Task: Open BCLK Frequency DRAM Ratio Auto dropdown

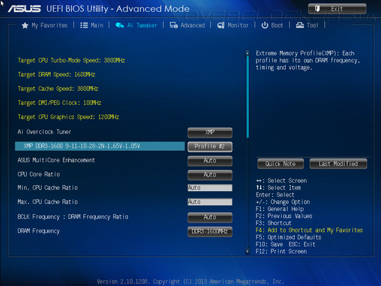Action: click(210, 217)
